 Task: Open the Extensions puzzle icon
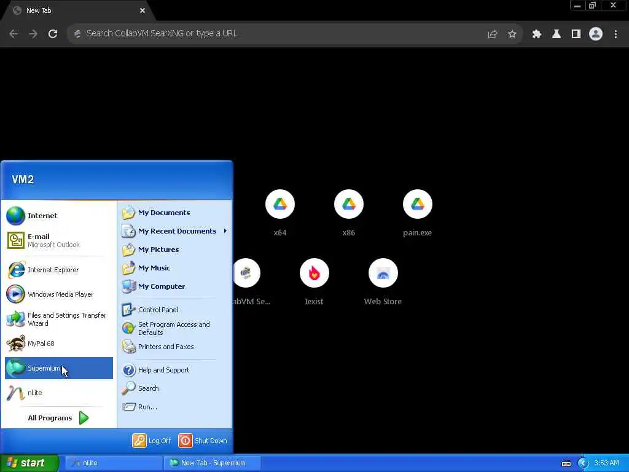[x=537, y=34]
